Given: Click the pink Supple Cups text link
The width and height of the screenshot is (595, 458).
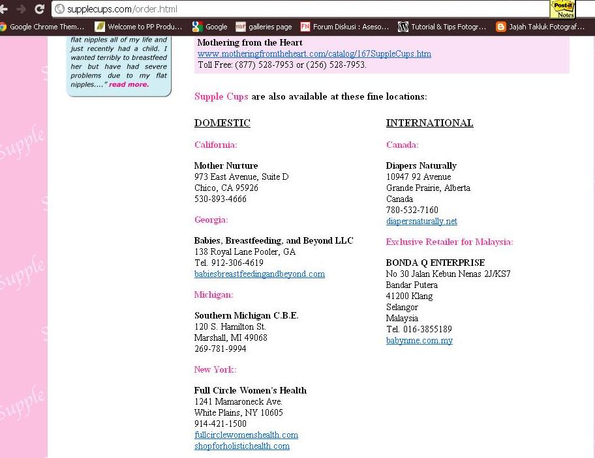Looking at the screenshot, I should coord(221,96).
